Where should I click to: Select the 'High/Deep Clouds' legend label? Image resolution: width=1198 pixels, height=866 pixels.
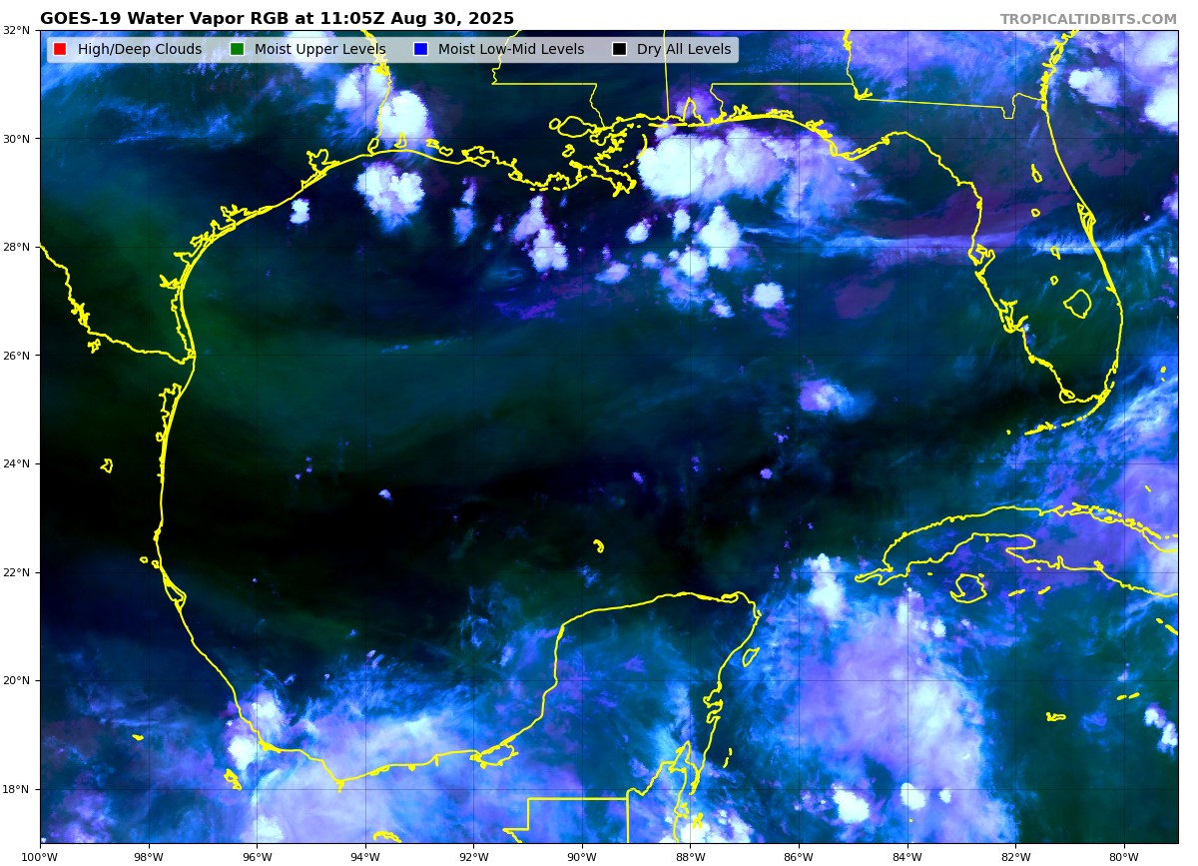[140, 49]
